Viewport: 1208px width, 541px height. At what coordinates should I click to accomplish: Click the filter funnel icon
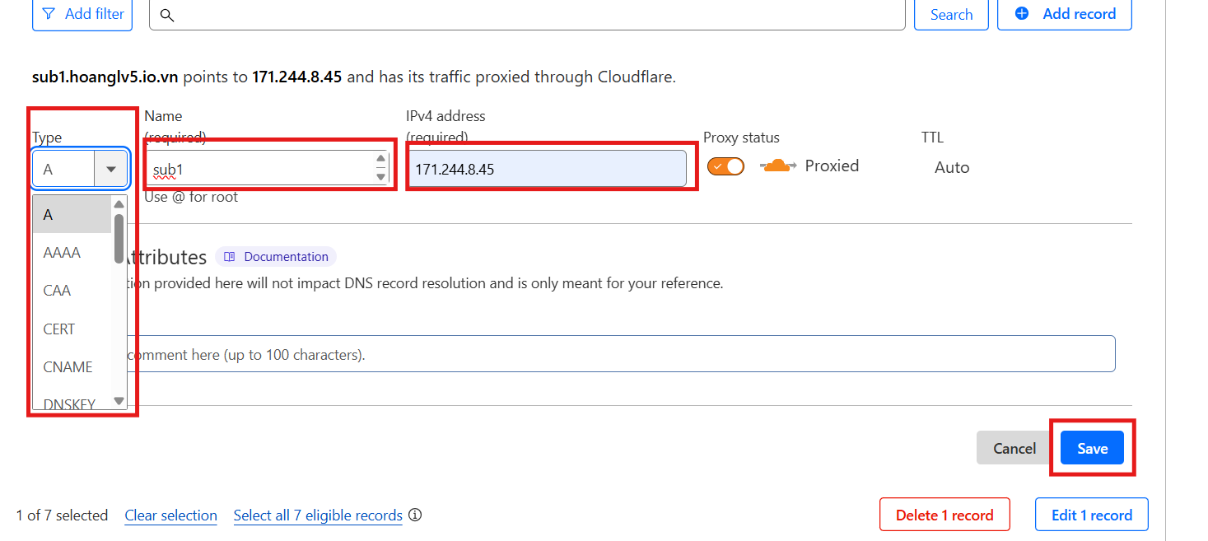pyautogui.click(x=49, y=14)
